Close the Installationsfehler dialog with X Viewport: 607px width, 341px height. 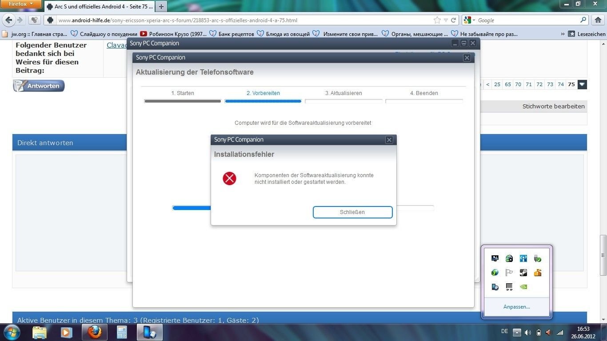389,140
